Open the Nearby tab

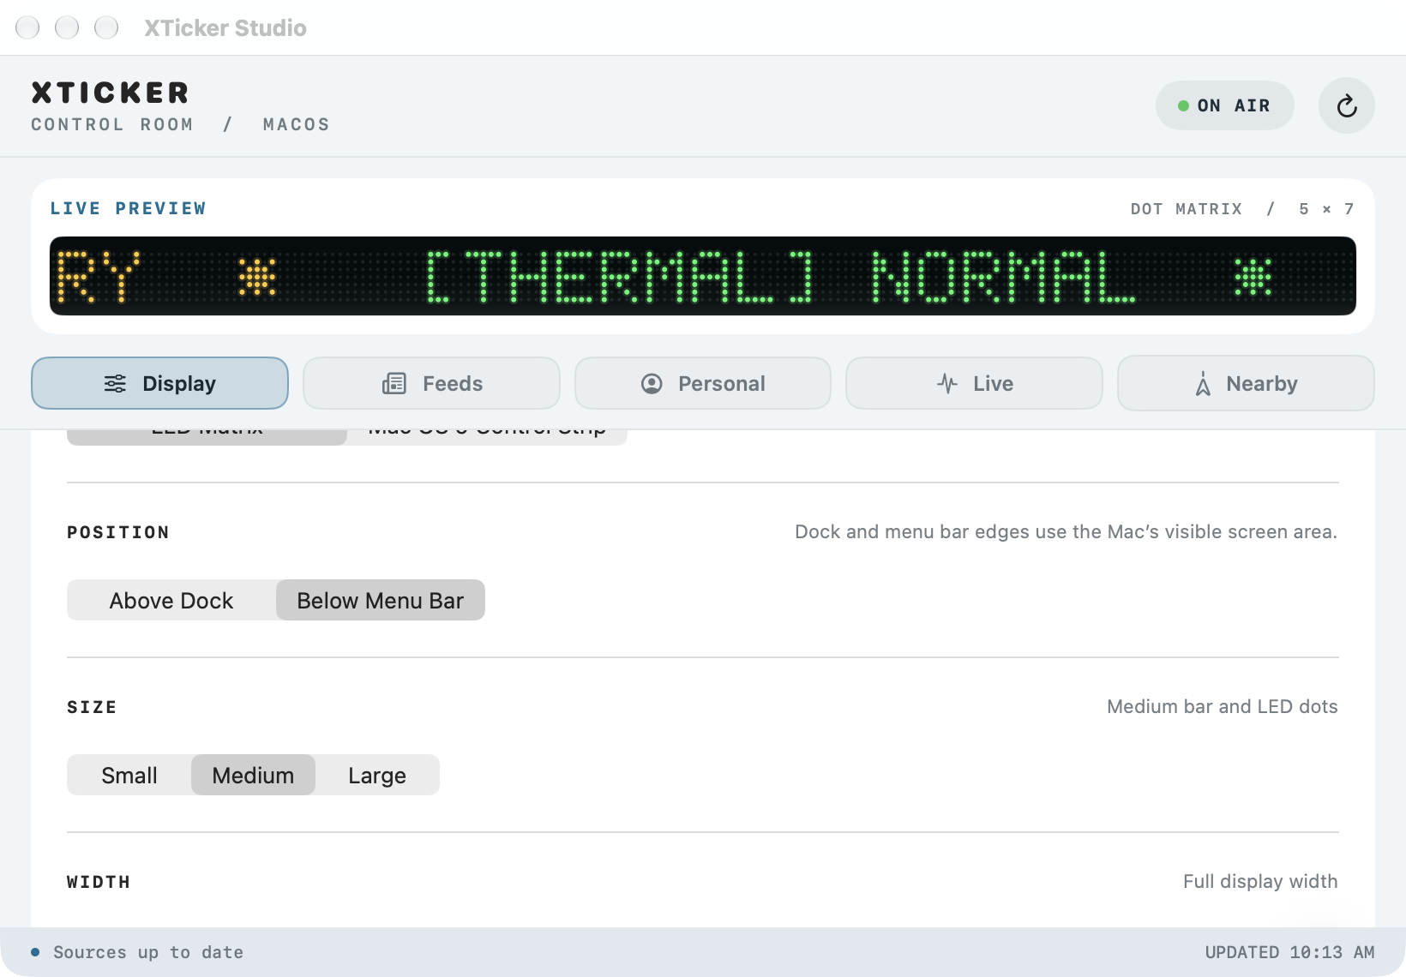pyautogui.click(x=1246, y=383)
